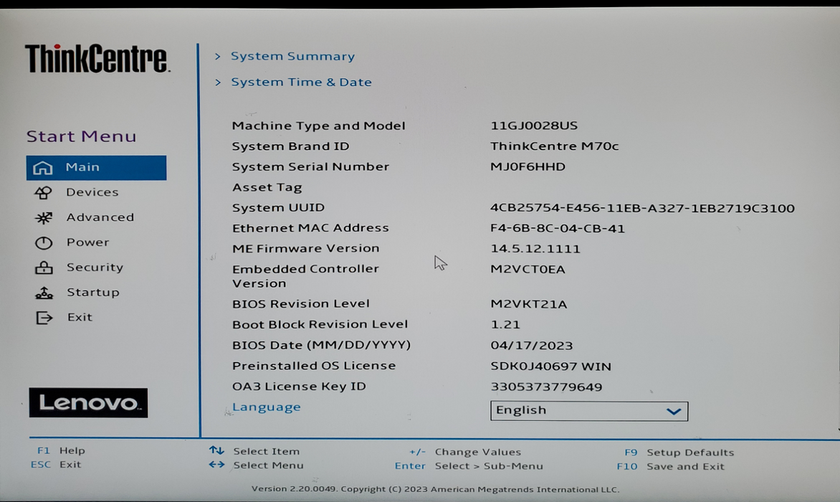Click the Startup icon in sidebar
The image size is (840, 502).
(44, 293)
